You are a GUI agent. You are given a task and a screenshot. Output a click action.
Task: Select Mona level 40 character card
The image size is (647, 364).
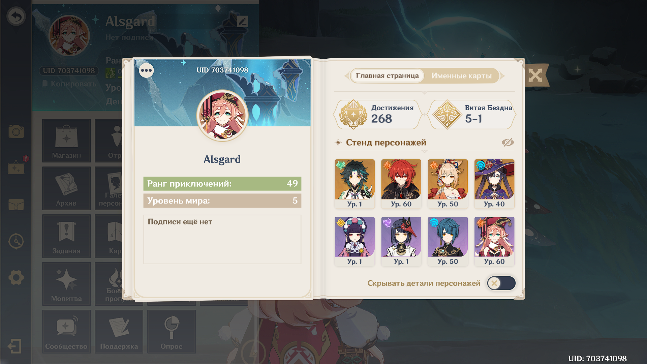[x=494, y=184]
